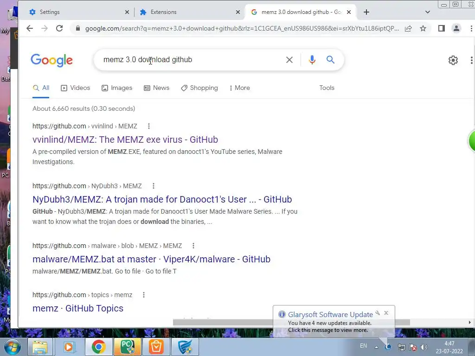The width and height of the screenshot is (475, 356).
Task: Open options for NyDubh3 MEMZ result
Action: click(154, 186)
